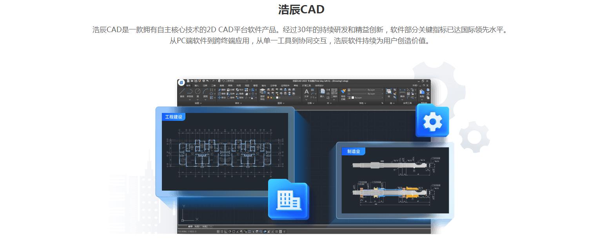Undo the last action with the arrow icon
The height and width of the screenshot is (242, 615).
tap(208, 81)
